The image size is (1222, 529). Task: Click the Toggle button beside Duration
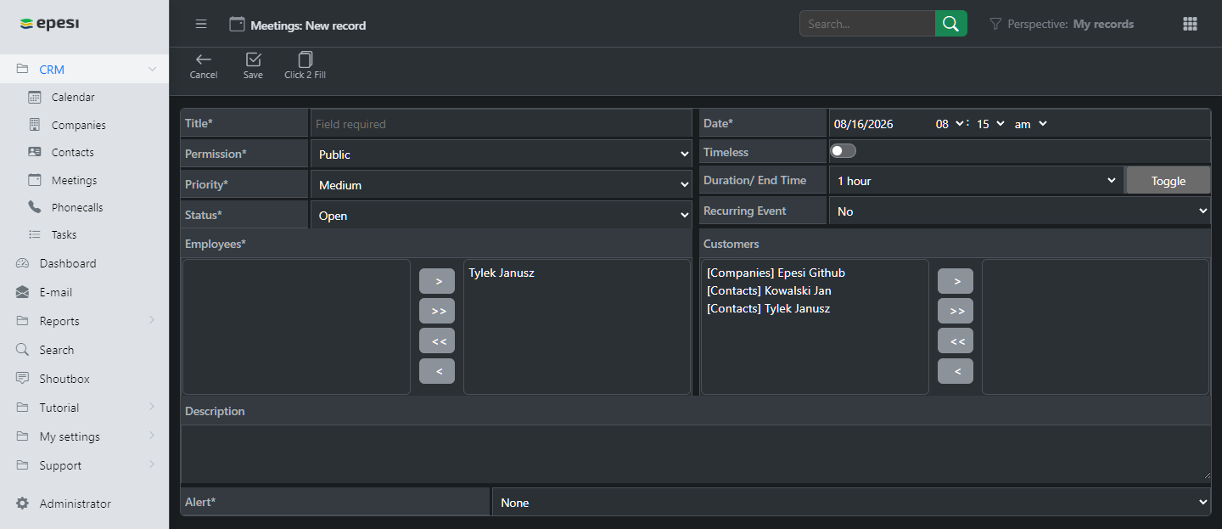coord(1168,181)
